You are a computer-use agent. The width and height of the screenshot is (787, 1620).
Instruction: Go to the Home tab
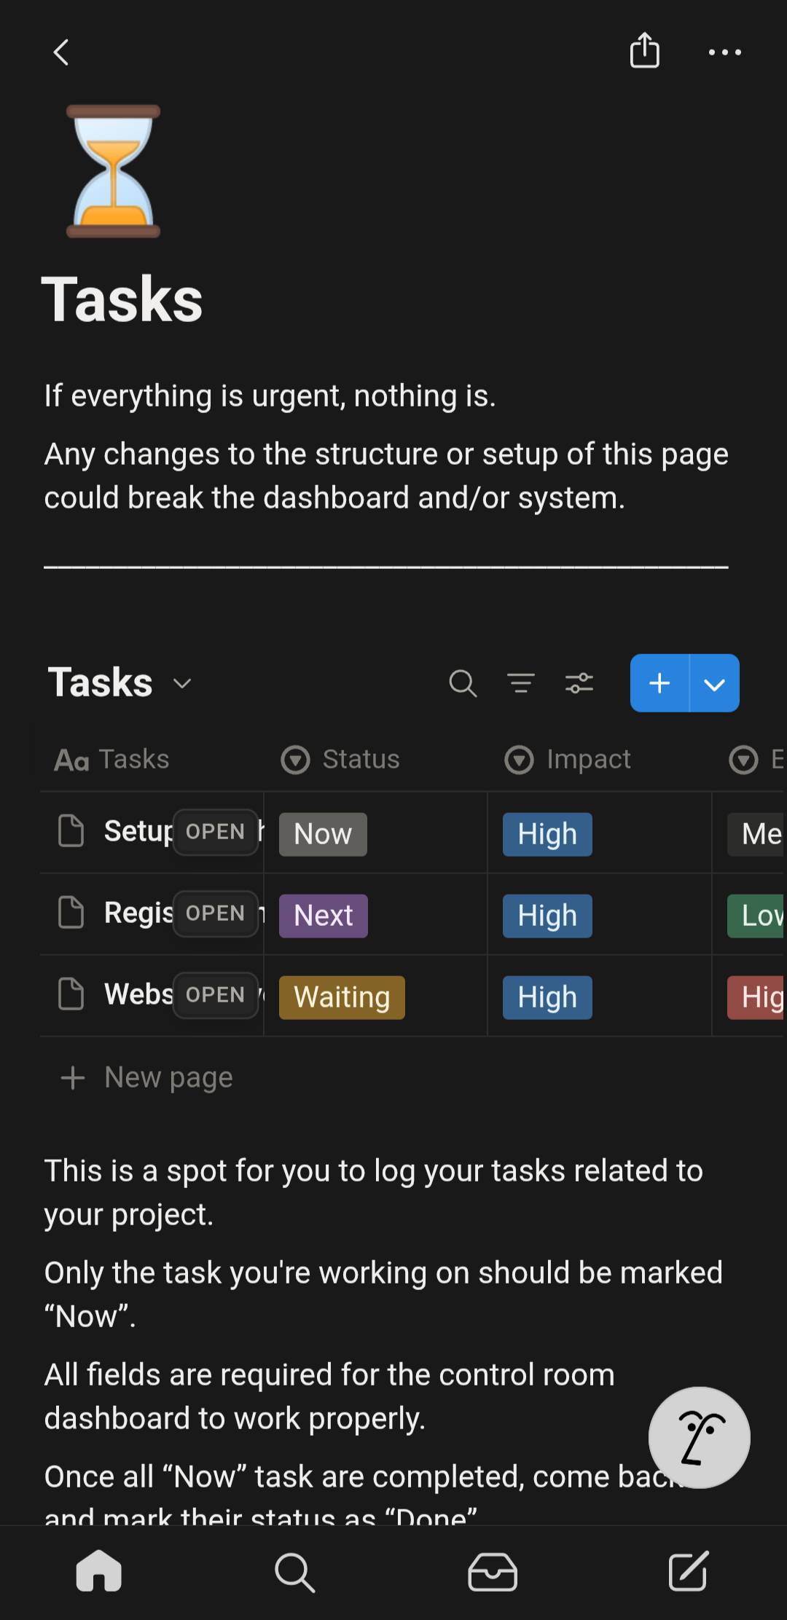pyautogui.click(x=98, y=1571)
